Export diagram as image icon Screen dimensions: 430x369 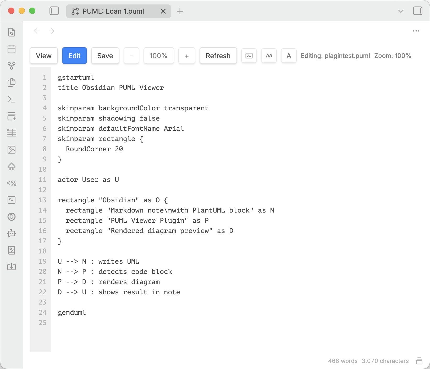[249, 56]
